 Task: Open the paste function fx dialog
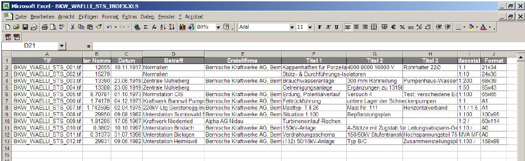tap(154, 27)
